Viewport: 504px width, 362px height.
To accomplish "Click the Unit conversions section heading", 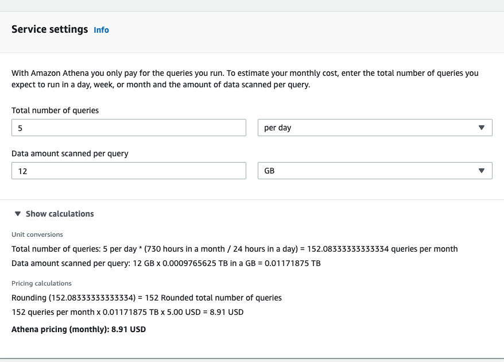I will tap(37, 234).
